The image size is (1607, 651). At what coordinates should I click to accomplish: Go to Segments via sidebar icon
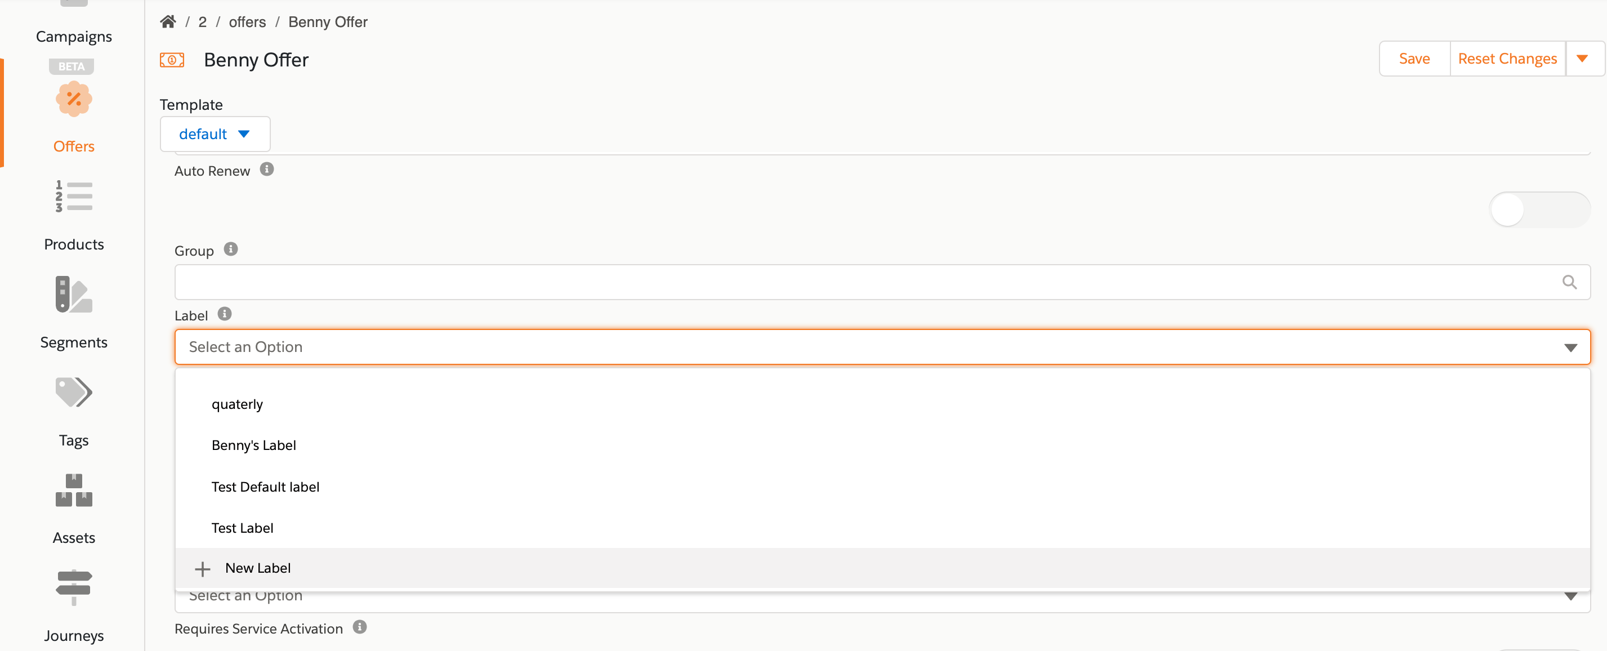tap(74, 294)
